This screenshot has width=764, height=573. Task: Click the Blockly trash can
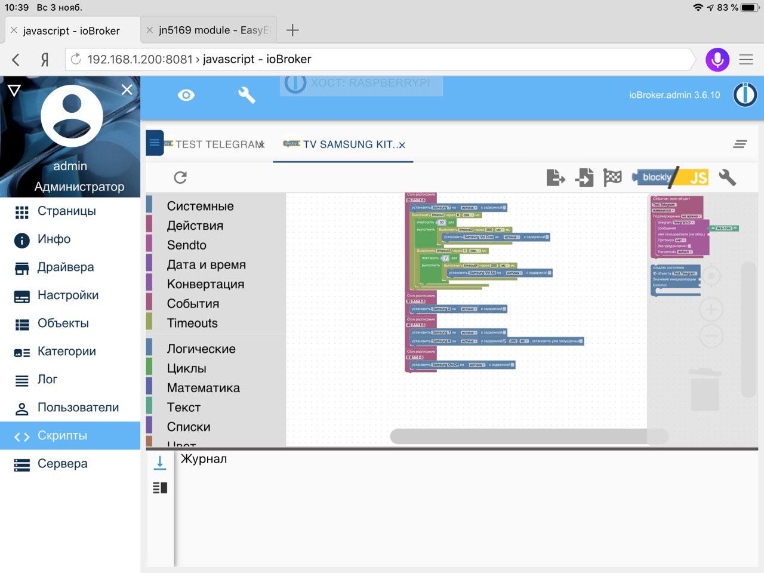(x=705, y=389)
